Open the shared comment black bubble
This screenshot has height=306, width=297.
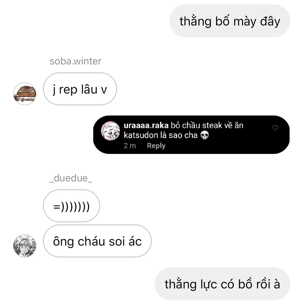coord(191,135)
